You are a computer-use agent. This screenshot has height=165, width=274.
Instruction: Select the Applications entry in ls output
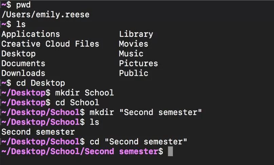click(x=31, y=34)
